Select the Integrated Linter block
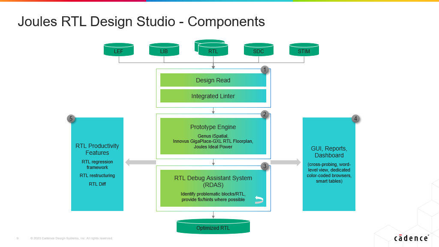The height and width of the screenshot is (247, 439). (x=213, y=96)
